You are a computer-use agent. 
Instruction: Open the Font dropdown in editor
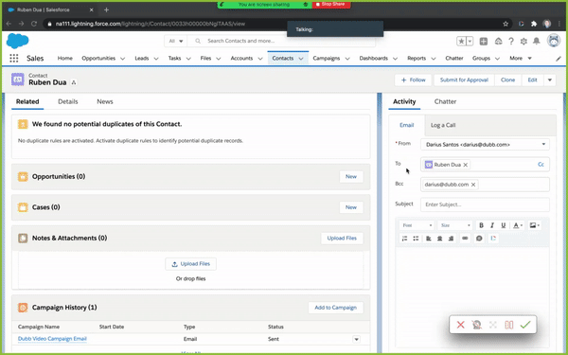pyautogui.click(x=417, y=225)
